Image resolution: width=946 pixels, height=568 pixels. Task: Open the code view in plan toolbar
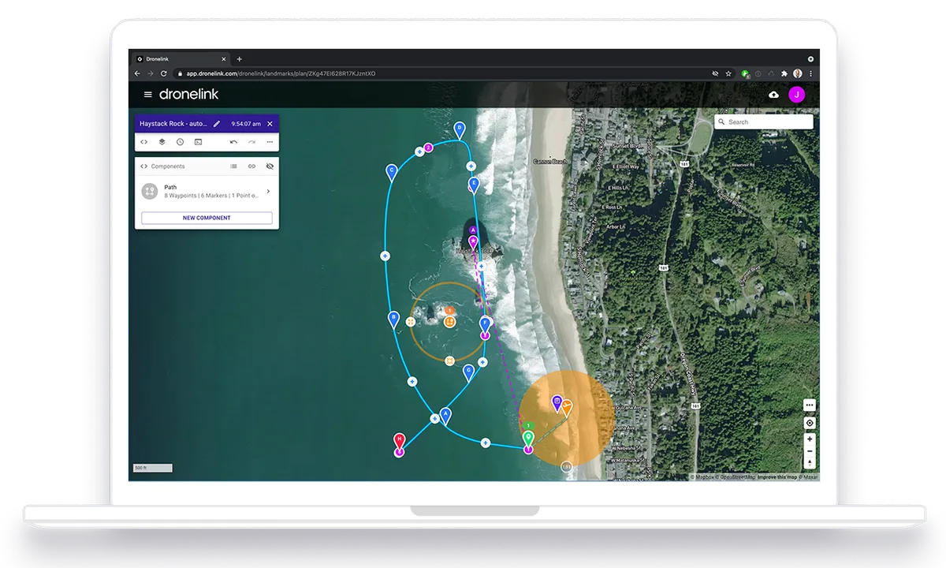pos(144,142)
